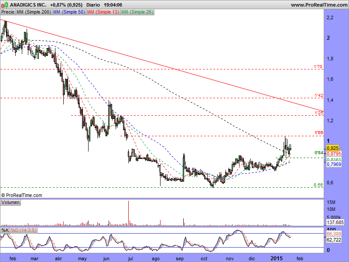Select the %K stochastic label

coord(5,230)
